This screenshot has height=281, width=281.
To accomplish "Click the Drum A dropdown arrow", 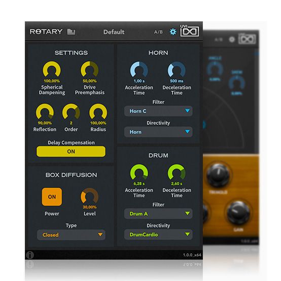I will (x=187, y=213).
